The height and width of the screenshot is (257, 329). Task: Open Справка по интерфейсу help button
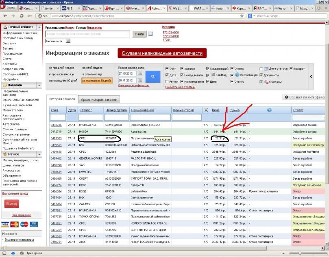pos(304,97)
